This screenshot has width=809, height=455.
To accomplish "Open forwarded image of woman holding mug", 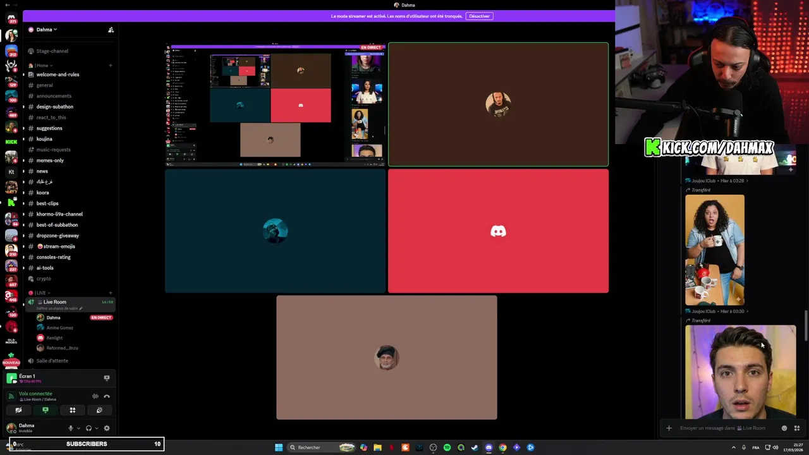I will 715,250.
